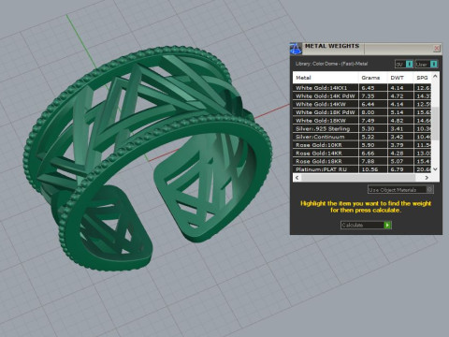
Task: Select the Silver:Continuum row
Action: pos(362,137)
